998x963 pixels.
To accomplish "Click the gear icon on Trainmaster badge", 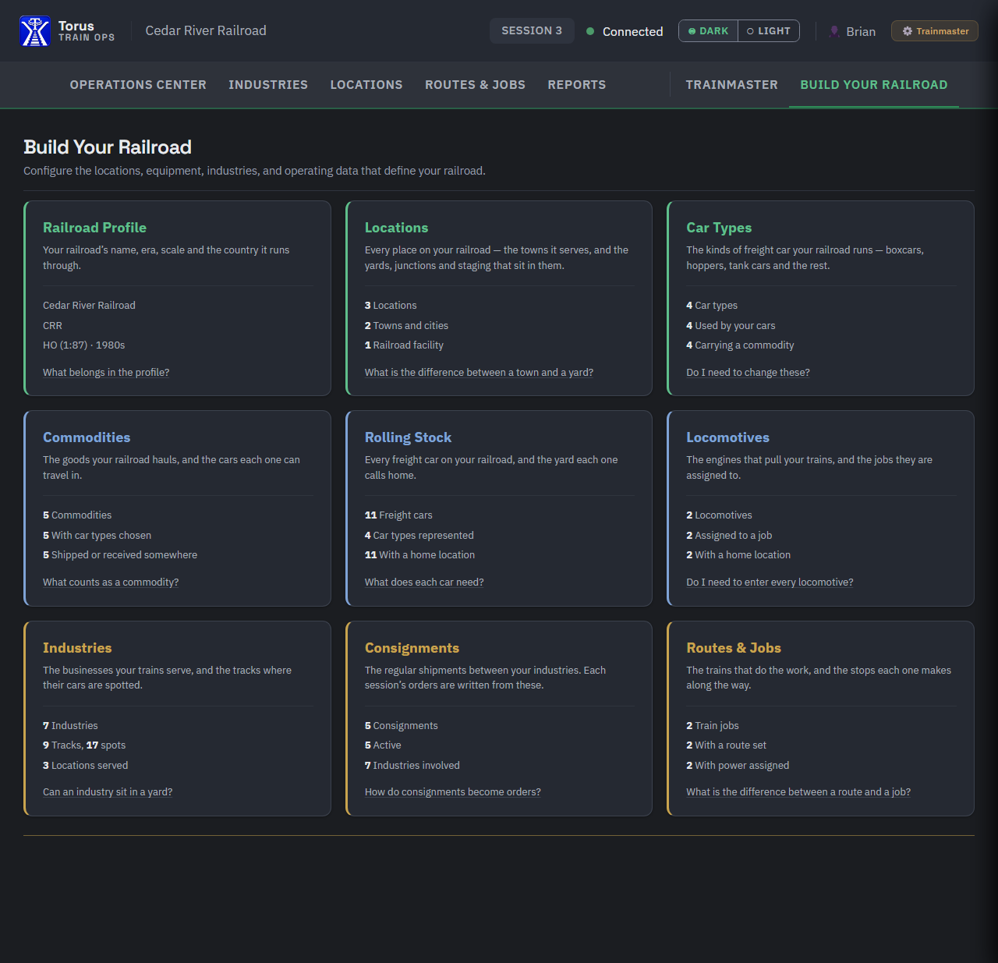I will click(907, 31).
